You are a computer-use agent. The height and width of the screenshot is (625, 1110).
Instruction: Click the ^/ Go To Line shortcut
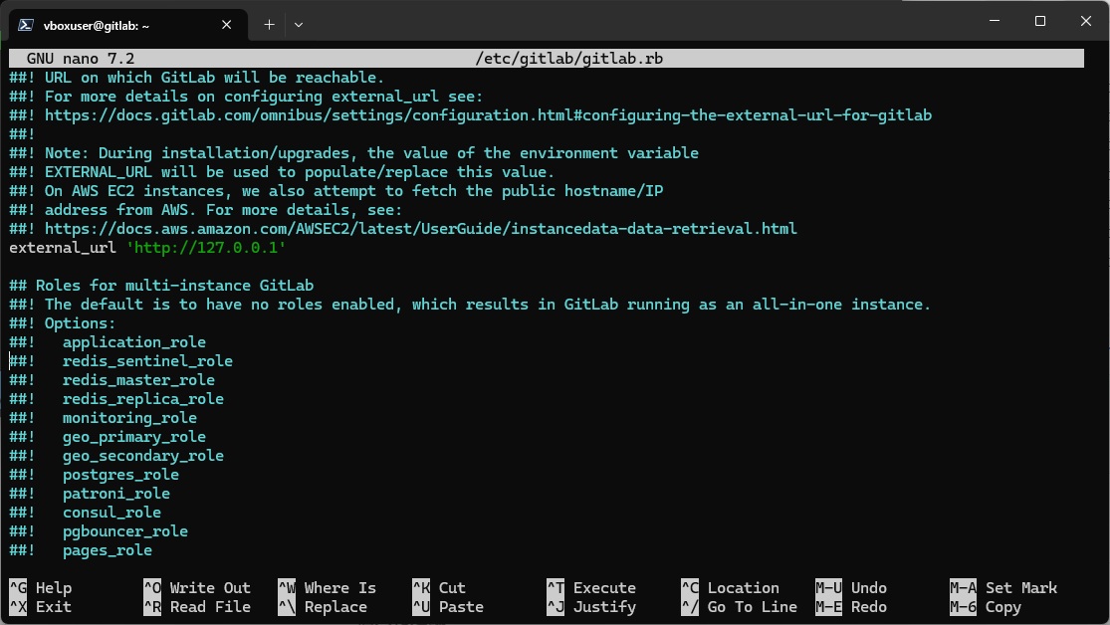[740, 607]
